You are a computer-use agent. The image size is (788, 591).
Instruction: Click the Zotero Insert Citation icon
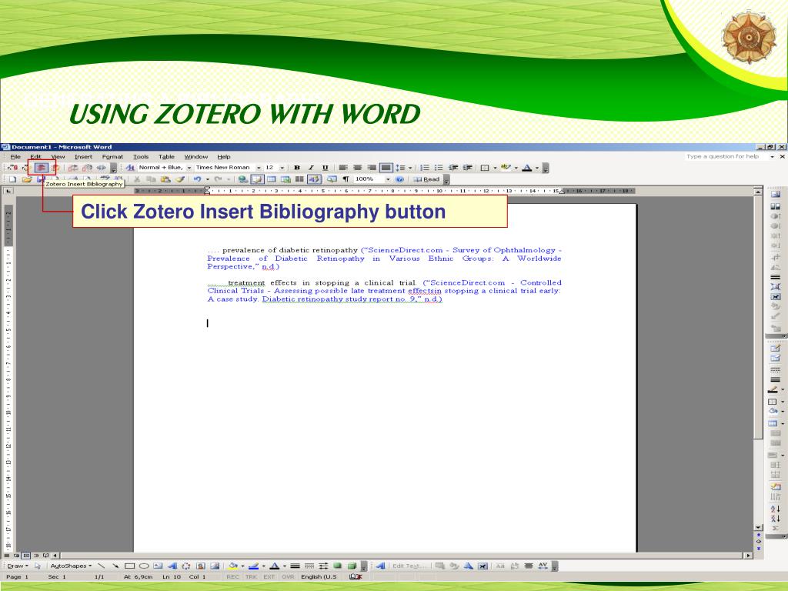coord(12,167)
